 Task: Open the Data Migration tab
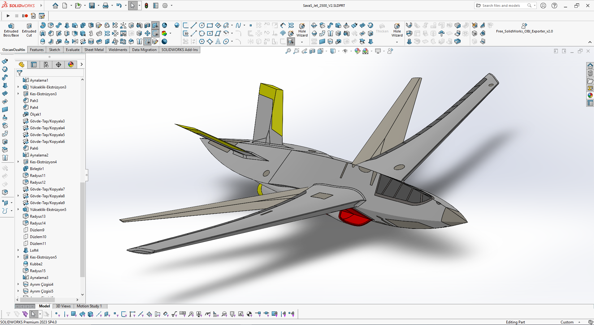point(144,50)
